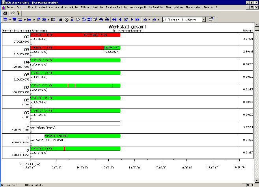Click the small person figure toolbar icon
Viewport: 259px width, 187px height.
(72, 20)
